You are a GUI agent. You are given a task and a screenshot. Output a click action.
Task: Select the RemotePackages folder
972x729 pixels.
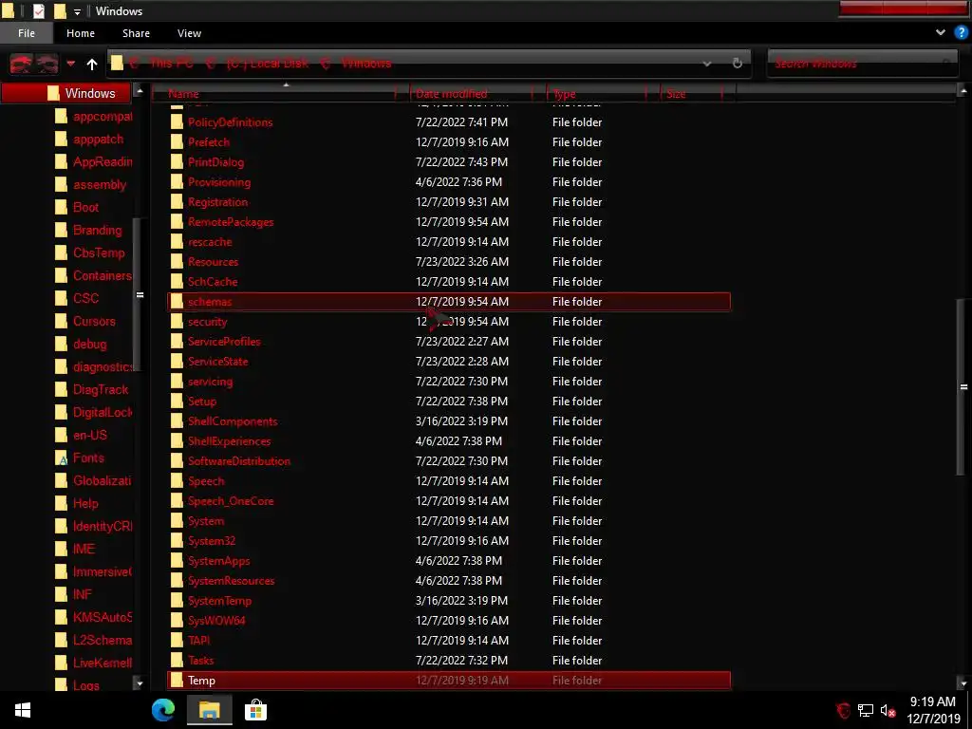pos(231,222)
